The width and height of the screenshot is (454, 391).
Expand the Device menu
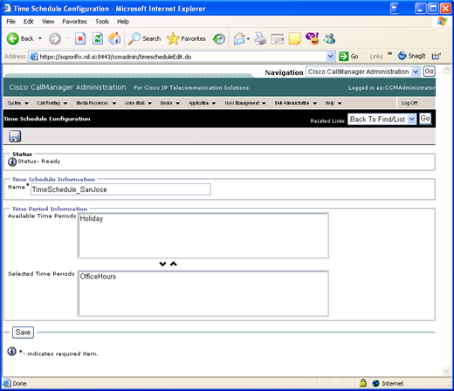(170, 103)
